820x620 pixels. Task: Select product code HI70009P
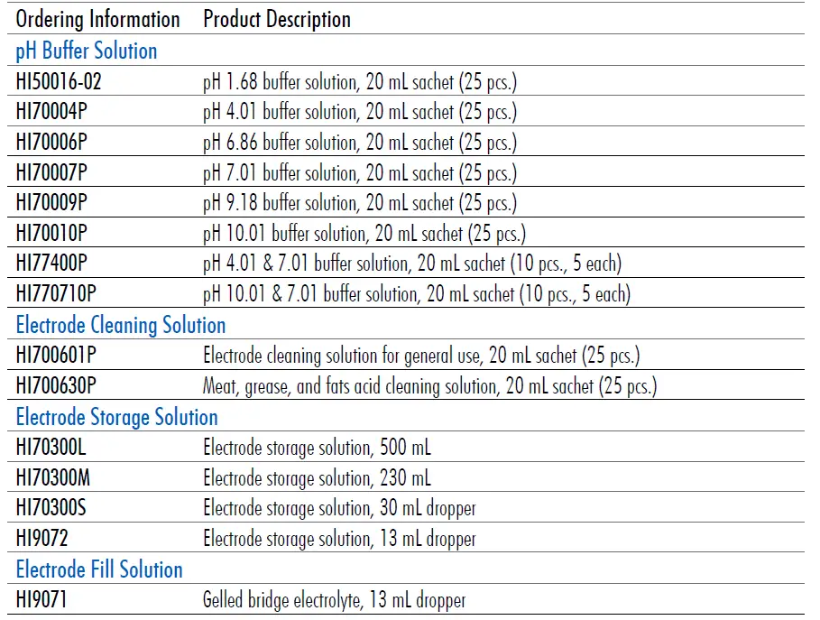(52, 203)
